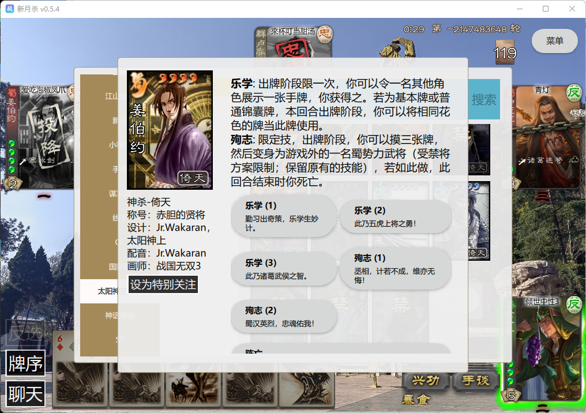This screenshot has height=413, width=586.
Task: Play the 乐学 (3) voice line
Action: pos(284,269)
